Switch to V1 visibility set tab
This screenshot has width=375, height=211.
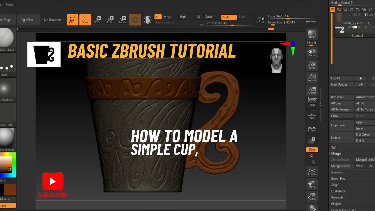click(333, 9)
